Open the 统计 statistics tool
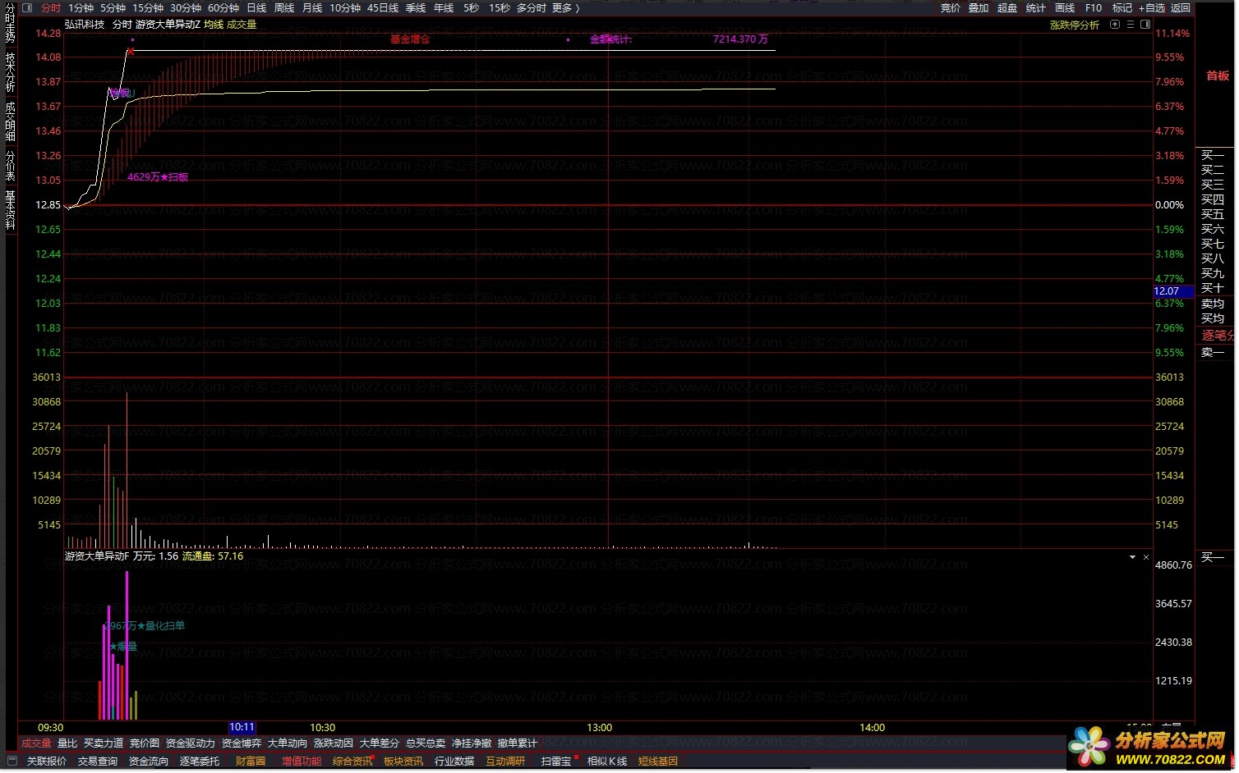 pos(1036,8)
